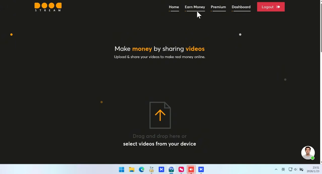Open the red AnyDesk taskbar app
The width and height of the screenshot is (322, 174).
(191, 169)
